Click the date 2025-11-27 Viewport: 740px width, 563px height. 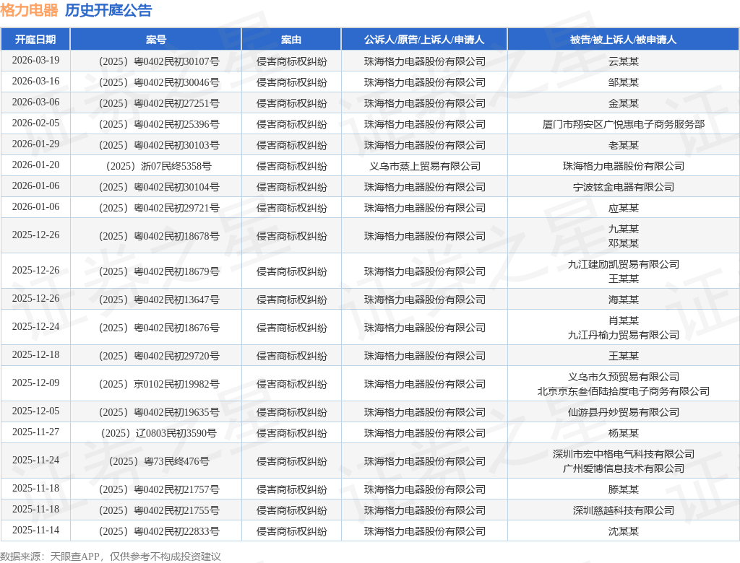coord(36,432)
